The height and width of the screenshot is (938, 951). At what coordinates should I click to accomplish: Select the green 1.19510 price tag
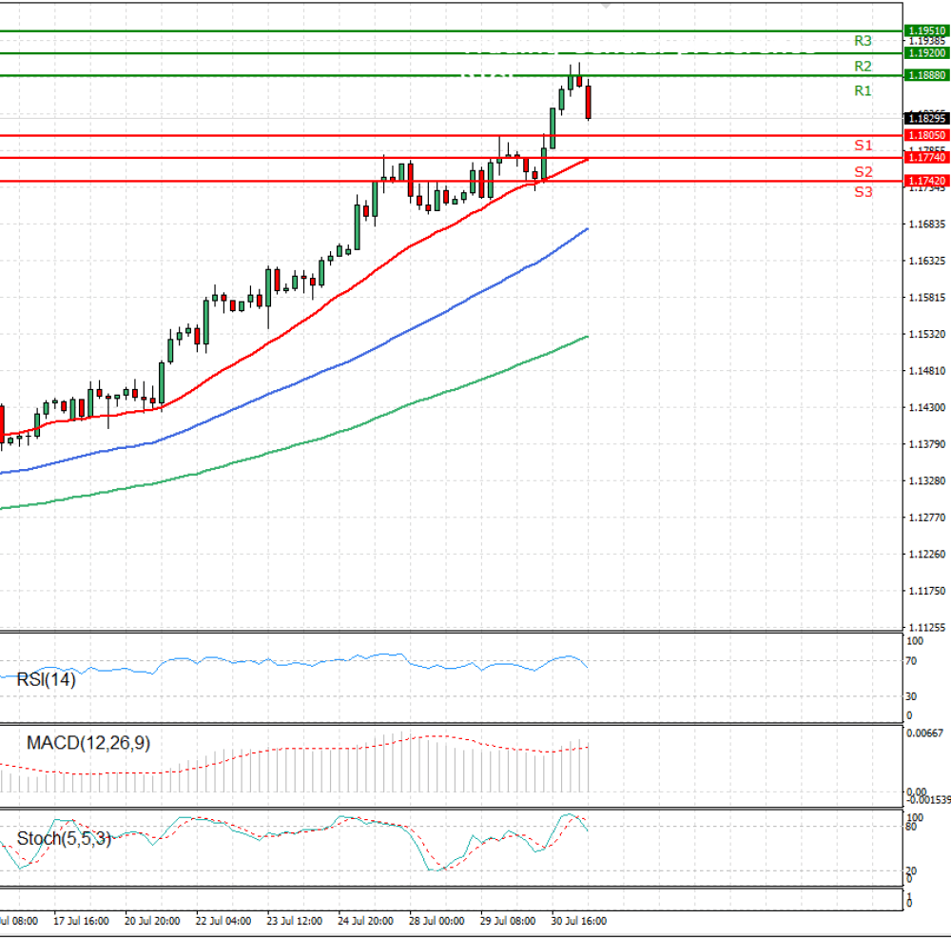tap(926, 30)
